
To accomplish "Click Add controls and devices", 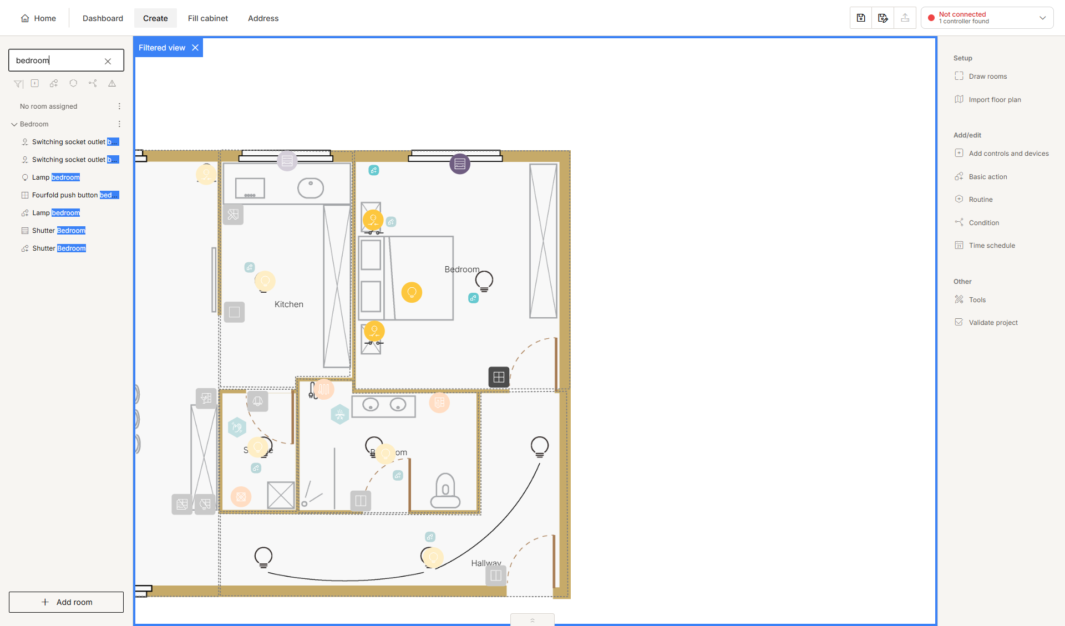I will point(1002,154).
